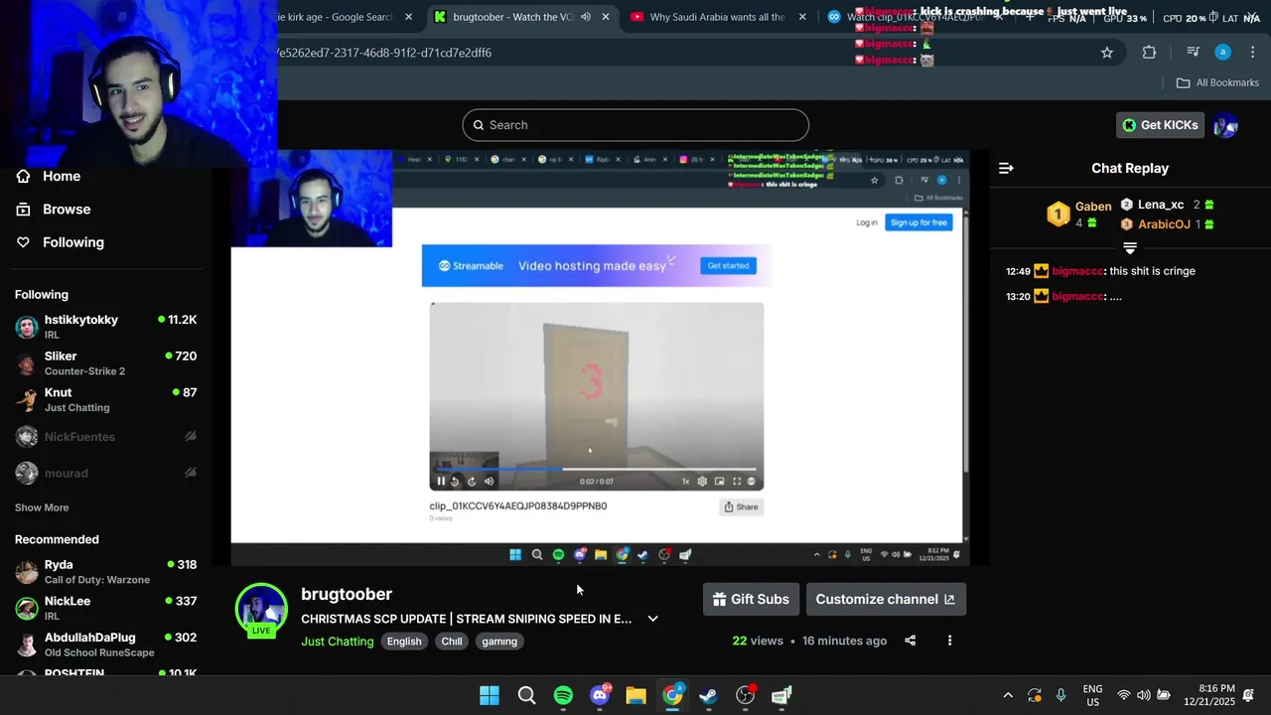Image resolution: width=1271 pixels, height=715 pixels.
Task: Click the Get KICKs button
Action: 1160,125
